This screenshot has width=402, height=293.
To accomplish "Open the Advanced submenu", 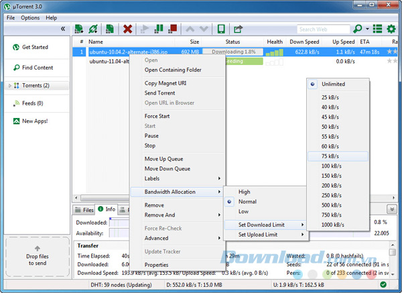I will coord(177,238).
